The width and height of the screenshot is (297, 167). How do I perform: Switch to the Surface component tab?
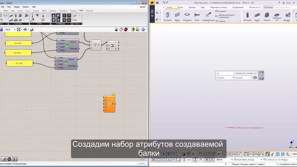pos(36,11)
